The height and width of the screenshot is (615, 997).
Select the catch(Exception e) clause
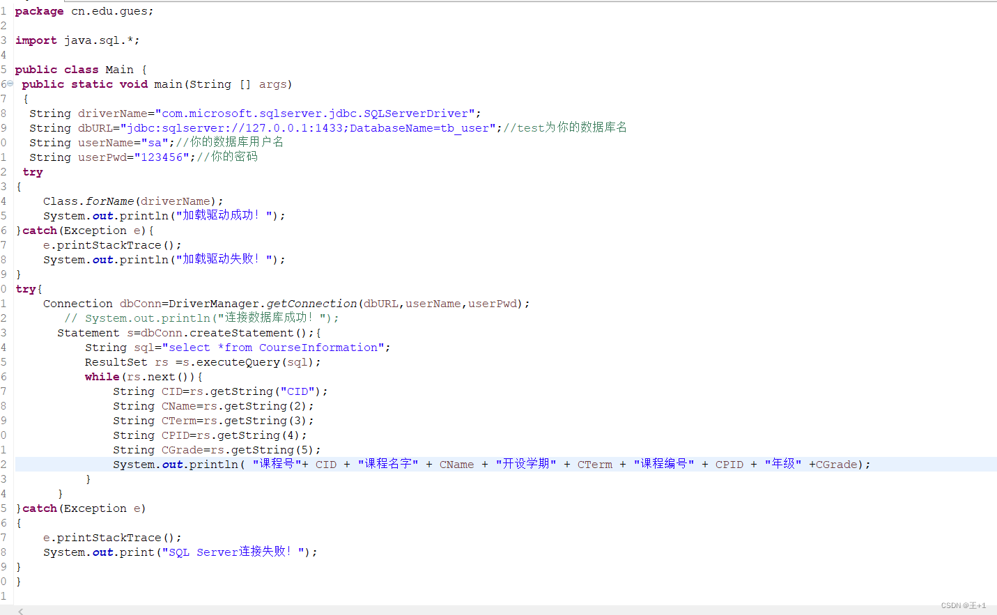(x=82, y=508)
